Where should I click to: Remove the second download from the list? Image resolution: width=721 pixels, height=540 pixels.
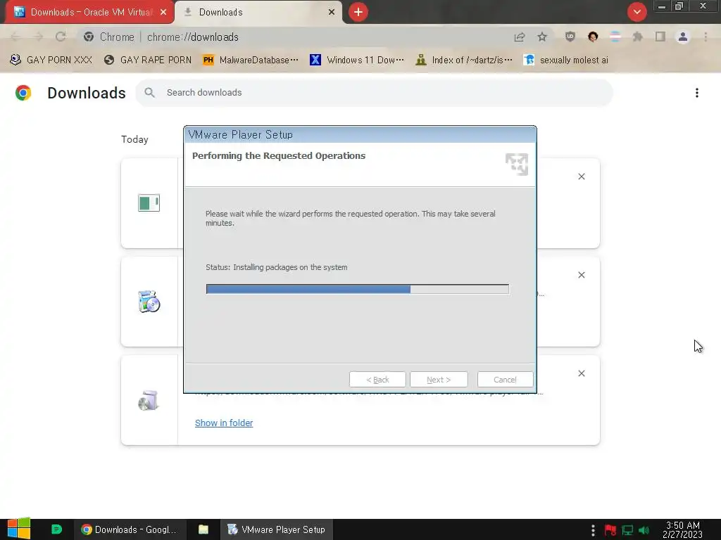click(x=582, y=275)
